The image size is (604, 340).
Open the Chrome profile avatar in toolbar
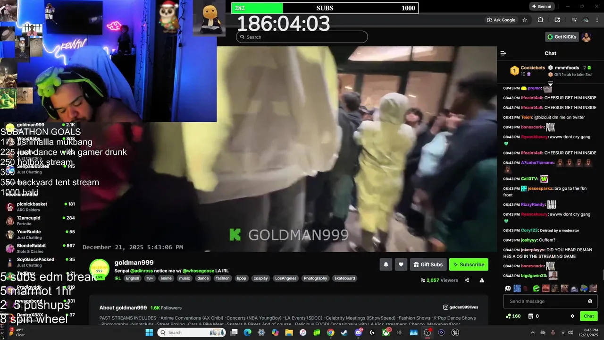coord(586,20)
